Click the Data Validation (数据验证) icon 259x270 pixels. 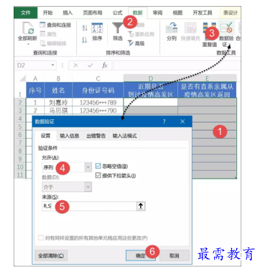pos(227,28)
